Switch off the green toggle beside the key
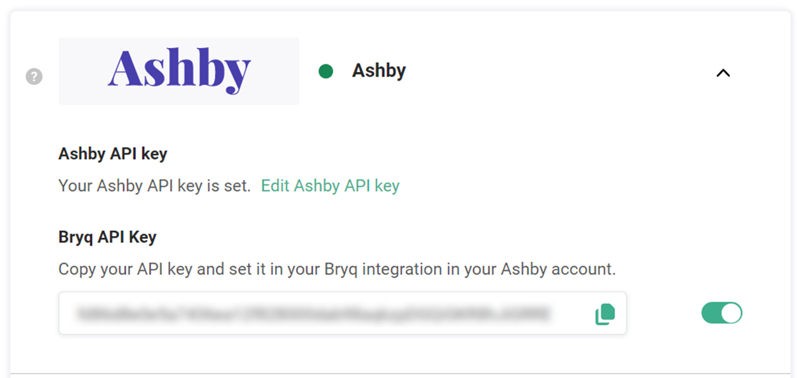This screenshot has height=378, width=797. [x=722, y=313]
